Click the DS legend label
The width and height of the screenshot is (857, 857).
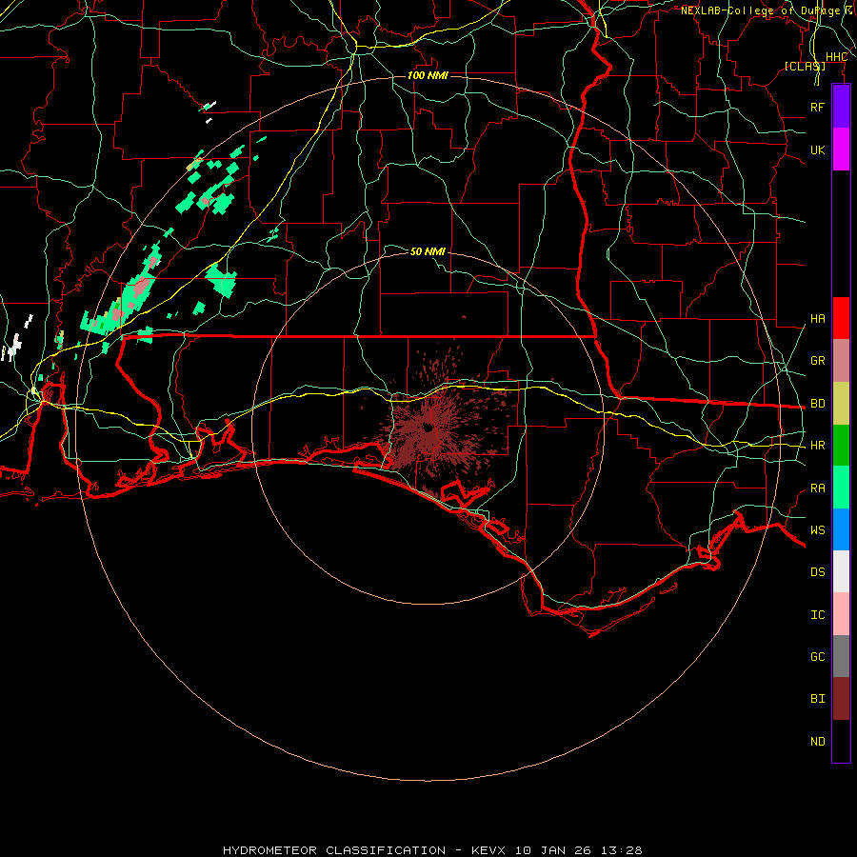(817, 572)
